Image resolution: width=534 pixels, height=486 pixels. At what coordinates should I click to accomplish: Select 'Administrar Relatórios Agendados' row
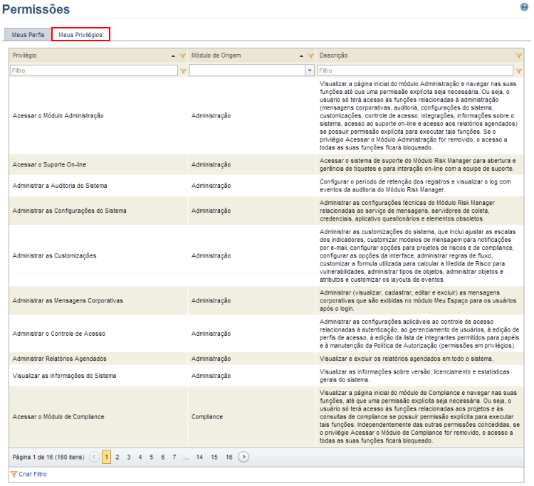(267, 359)
